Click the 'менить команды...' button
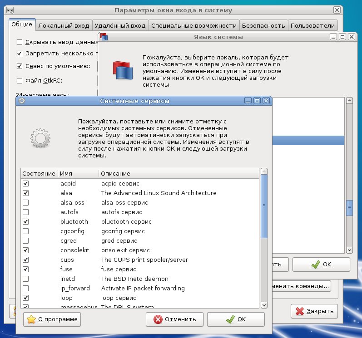This screenshot has width=362, height=338. [x=302, y=286]
